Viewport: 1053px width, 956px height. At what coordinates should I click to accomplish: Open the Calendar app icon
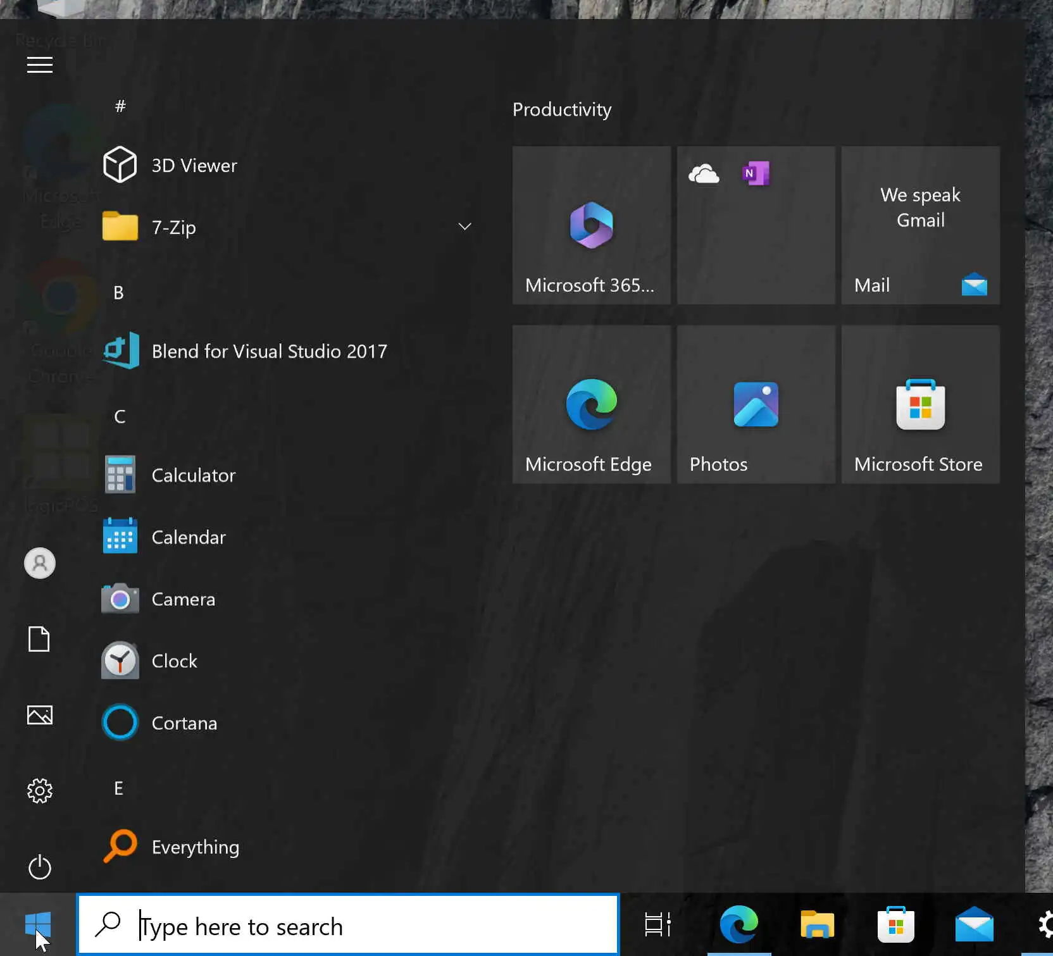(120, 536)
